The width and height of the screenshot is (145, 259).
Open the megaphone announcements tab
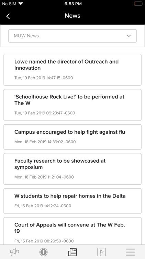(x=14, y=252)
